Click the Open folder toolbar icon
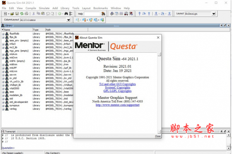The image size is (232, 154). 12,14
